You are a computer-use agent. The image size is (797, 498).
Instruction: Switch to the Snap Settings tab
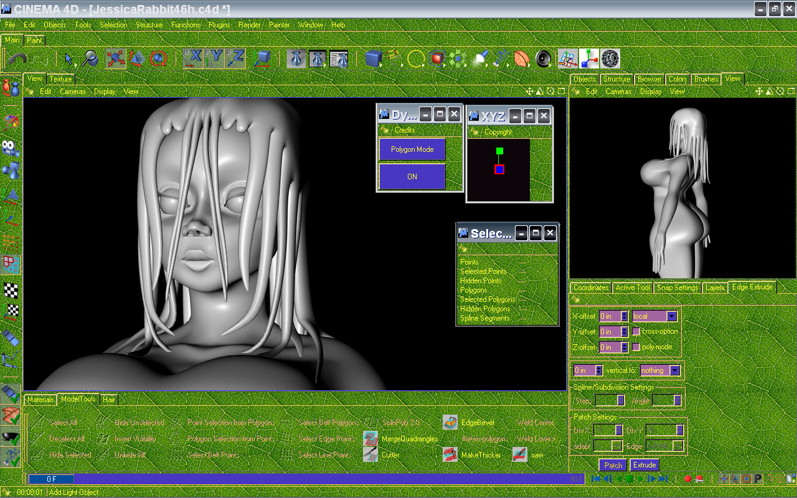[x=677, y=288]
